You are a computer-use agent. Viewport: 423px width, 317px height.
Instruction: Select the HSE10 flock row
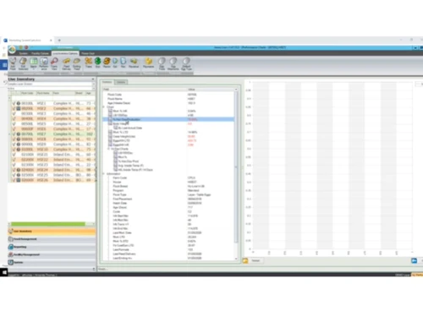[x=52, y=150]
